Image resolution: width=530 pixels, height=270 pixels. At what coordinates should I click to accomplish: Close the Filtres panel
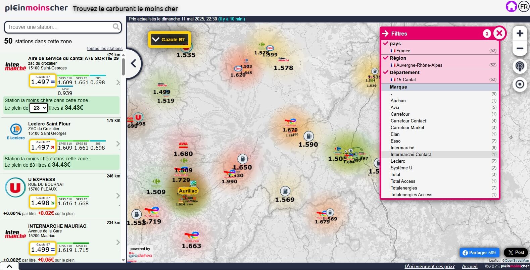pyautogui.click(x=499, y=33)
